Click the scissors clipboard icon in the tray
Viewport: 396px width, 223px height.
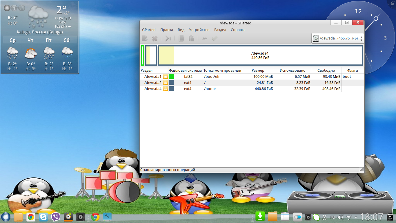tap(325, 217)
